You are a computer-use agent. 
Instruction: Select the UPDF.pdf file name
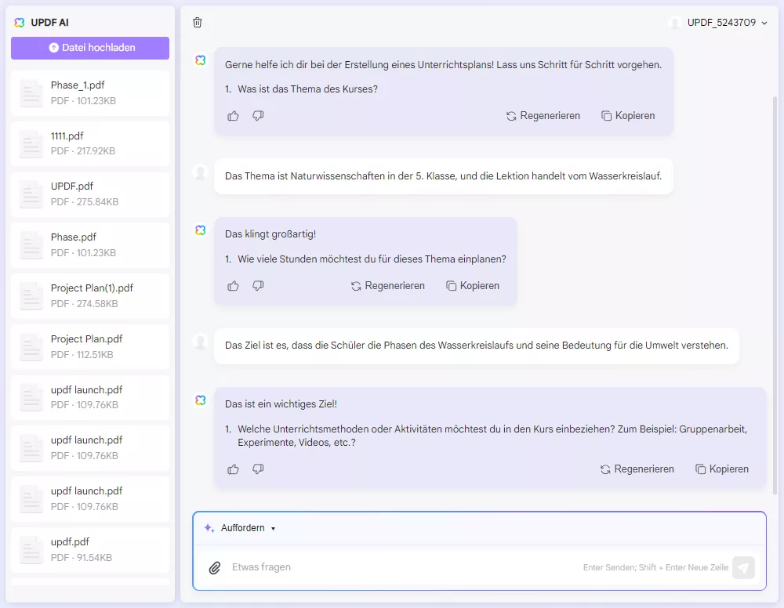point(72,186)
